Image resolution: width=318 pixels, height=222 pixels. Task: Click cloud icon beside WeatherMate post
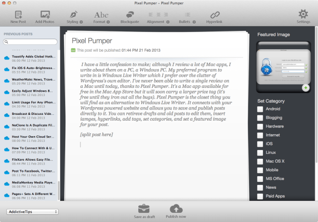click(7, 81)
